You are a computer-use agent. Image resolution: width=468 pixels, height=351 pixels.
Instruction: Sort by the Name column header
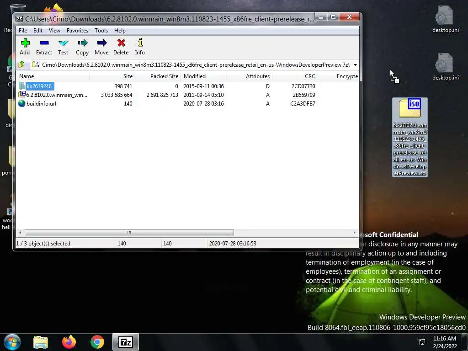coord(53,76)
